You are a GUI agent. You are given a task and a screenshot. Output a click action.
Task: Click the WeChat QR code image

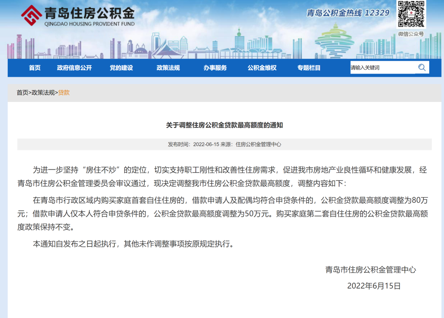pos(411,15)
